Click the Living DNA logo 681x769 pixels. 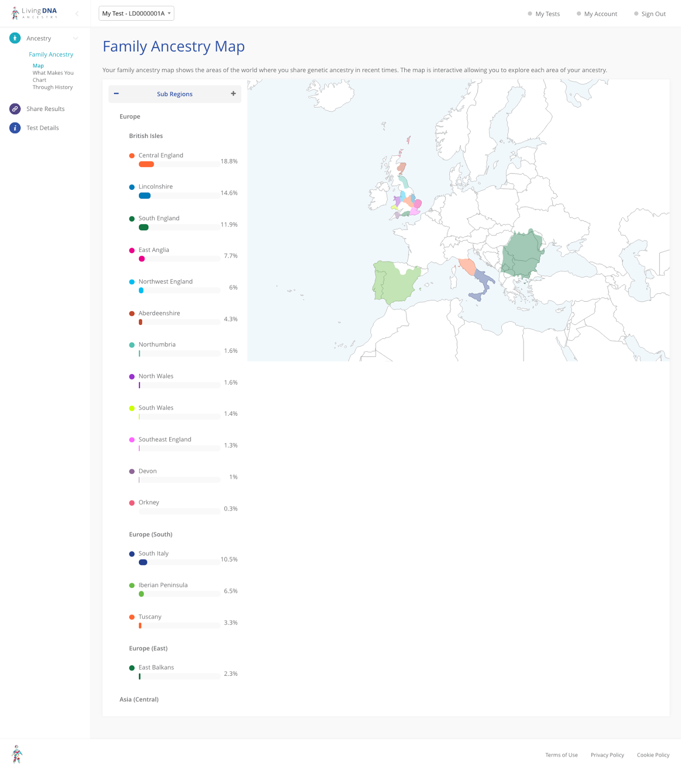[34, 13]
